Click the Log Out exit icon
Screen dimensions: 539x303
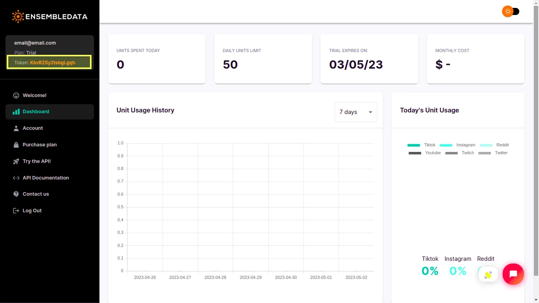click(16, 211)
